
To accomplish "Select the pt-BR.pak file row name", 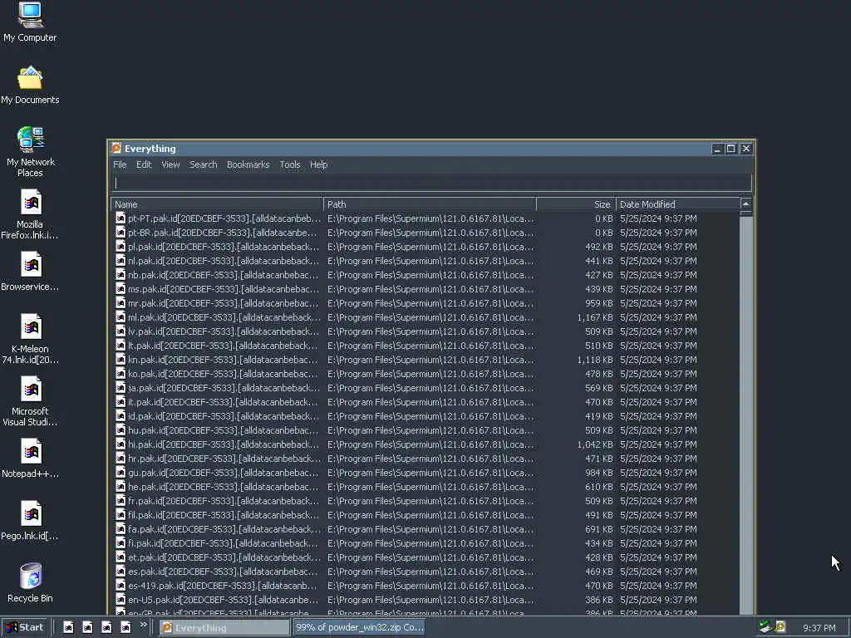I will tap(223, 233).
